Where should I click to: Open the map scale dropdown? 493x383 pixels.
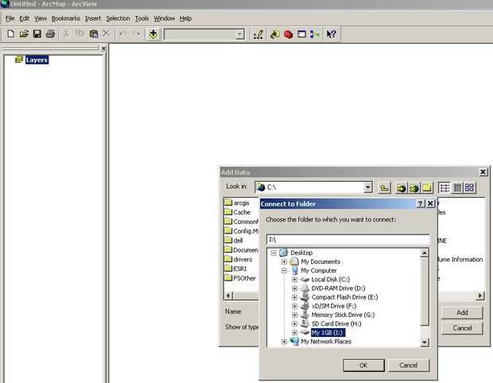click(239, 34)
